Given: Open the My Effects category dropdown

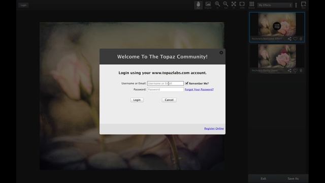Looking at the screenshot, I should tap(275, 5).
